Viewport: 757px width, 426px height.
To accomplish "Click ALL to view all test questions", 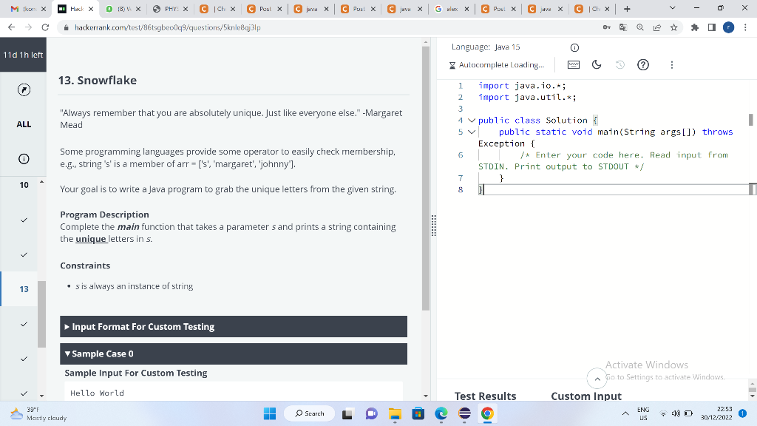I will coord(23,124).
